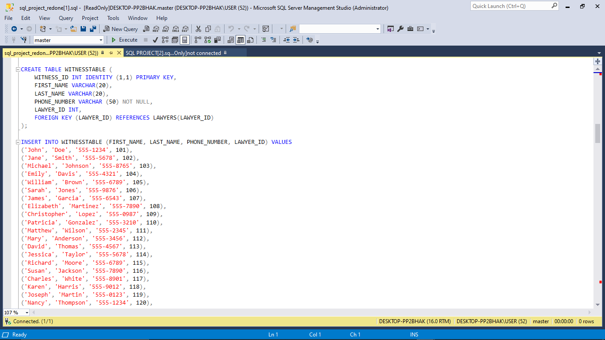Viewport: 605px width, 340px height.
Task: Cut selection with the scissors icon
Action: [x=198, y=29]
